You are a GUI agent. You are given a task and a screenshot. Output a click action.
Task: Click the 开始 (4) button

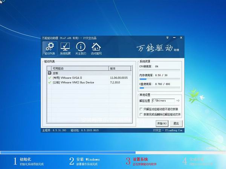click(x=162, y=123)
